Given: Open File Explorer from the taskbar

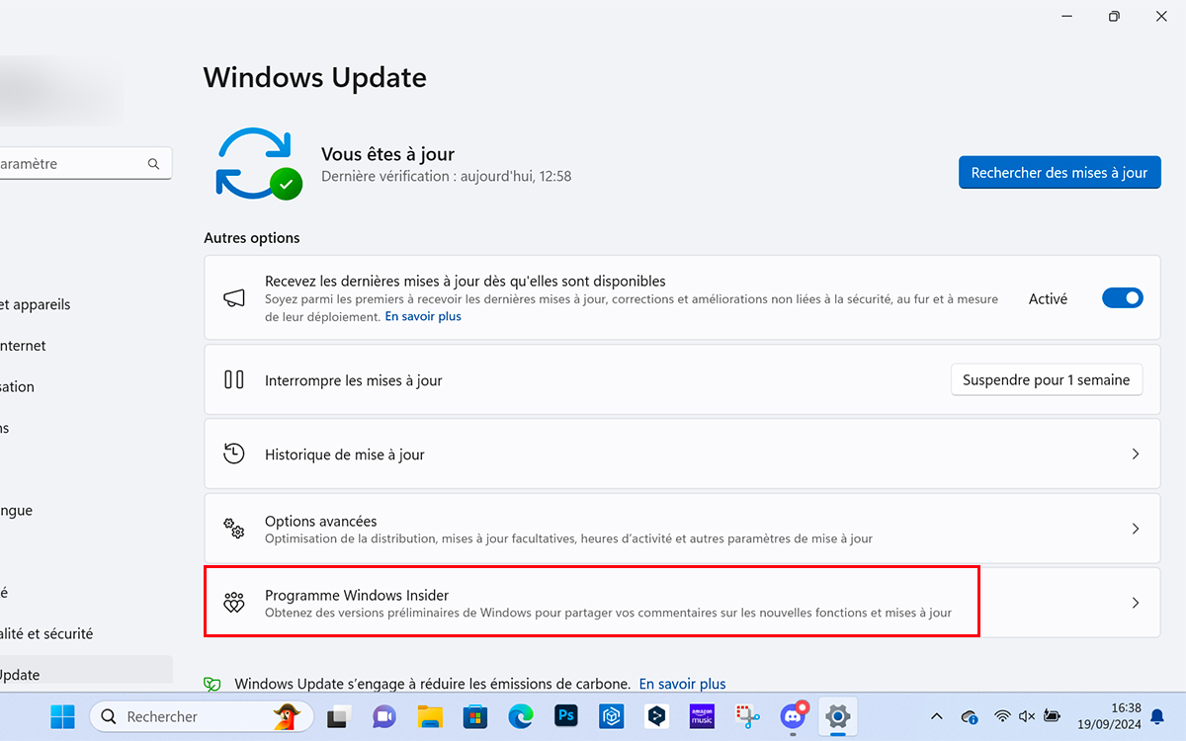Looking at the screenshot, I should 429,716.
